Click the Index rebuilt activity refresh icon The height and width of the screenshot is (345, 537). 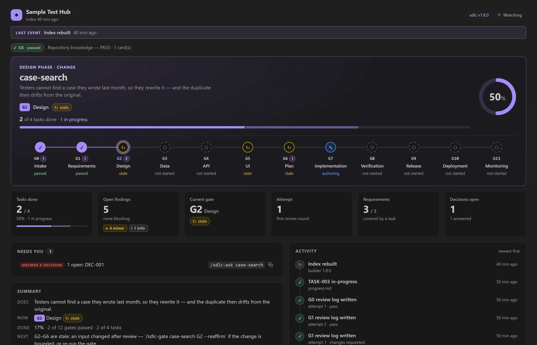(300, 265)
